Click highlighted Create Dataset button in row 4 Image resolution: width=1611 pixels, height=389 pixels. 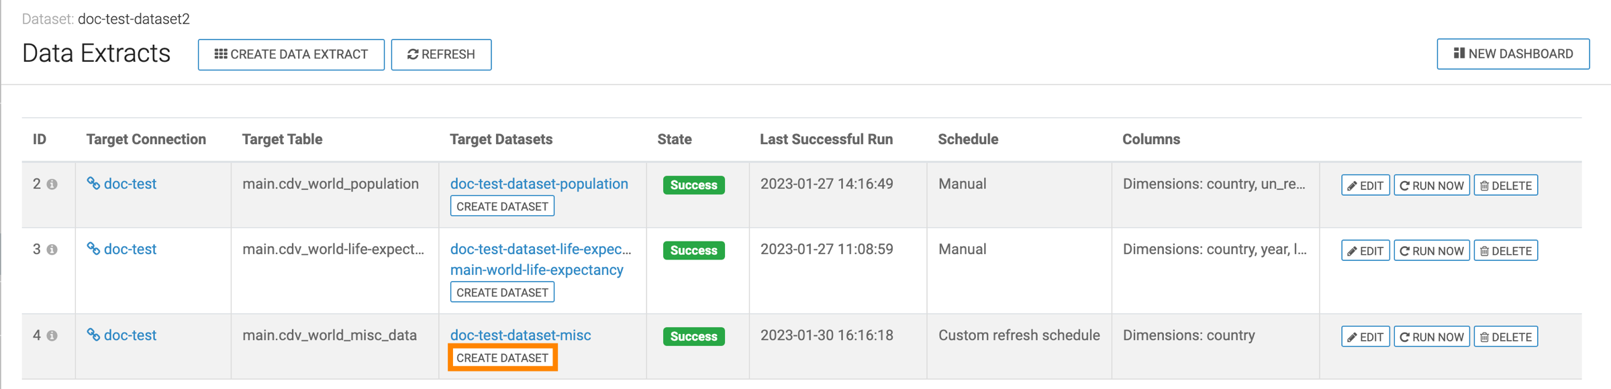pyautogui.click(x=502, y=357)
